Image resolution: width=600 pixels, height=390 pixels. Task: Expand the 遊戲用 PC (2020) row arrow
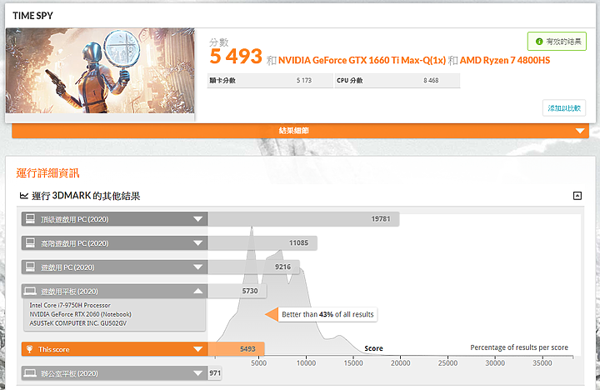pos(197,267)
